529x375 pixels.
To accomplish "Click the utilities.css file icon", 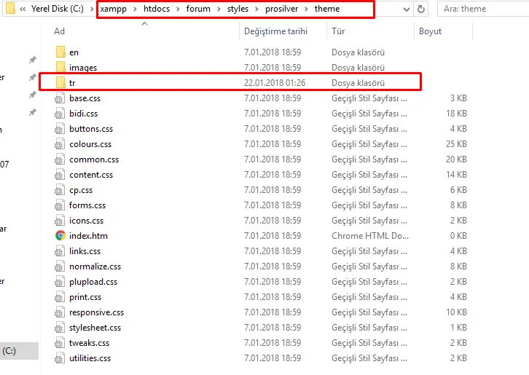I will pyautogui.click(x=60, y=358).
